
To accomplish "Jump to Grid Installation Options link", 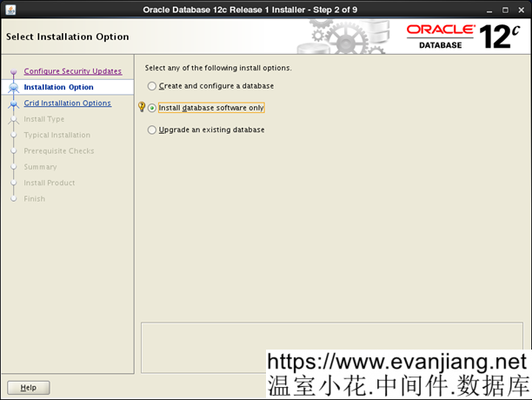I will pyautogui.click(x=67, y=103).
